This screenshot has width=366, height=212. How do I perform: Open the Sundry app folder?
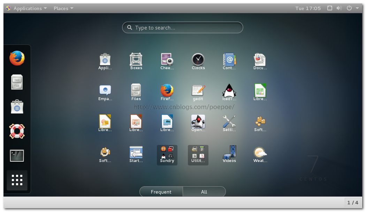click(x=167, y=155)
